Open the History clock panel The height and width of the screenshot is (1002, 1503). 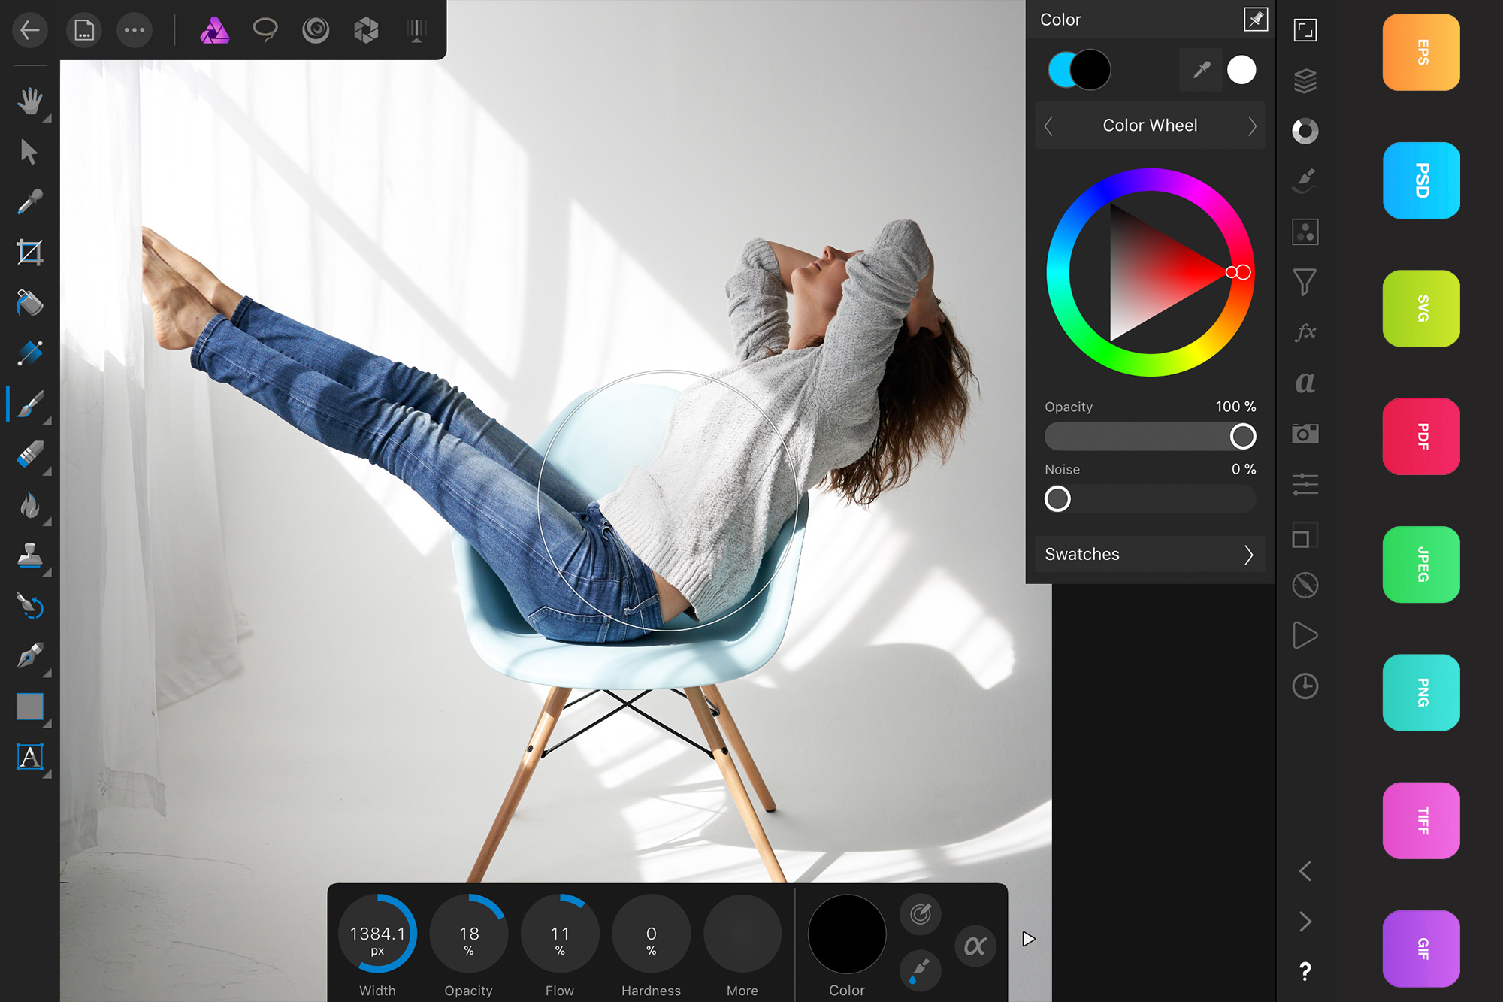pyautogui.click(x=1305, y=686)
